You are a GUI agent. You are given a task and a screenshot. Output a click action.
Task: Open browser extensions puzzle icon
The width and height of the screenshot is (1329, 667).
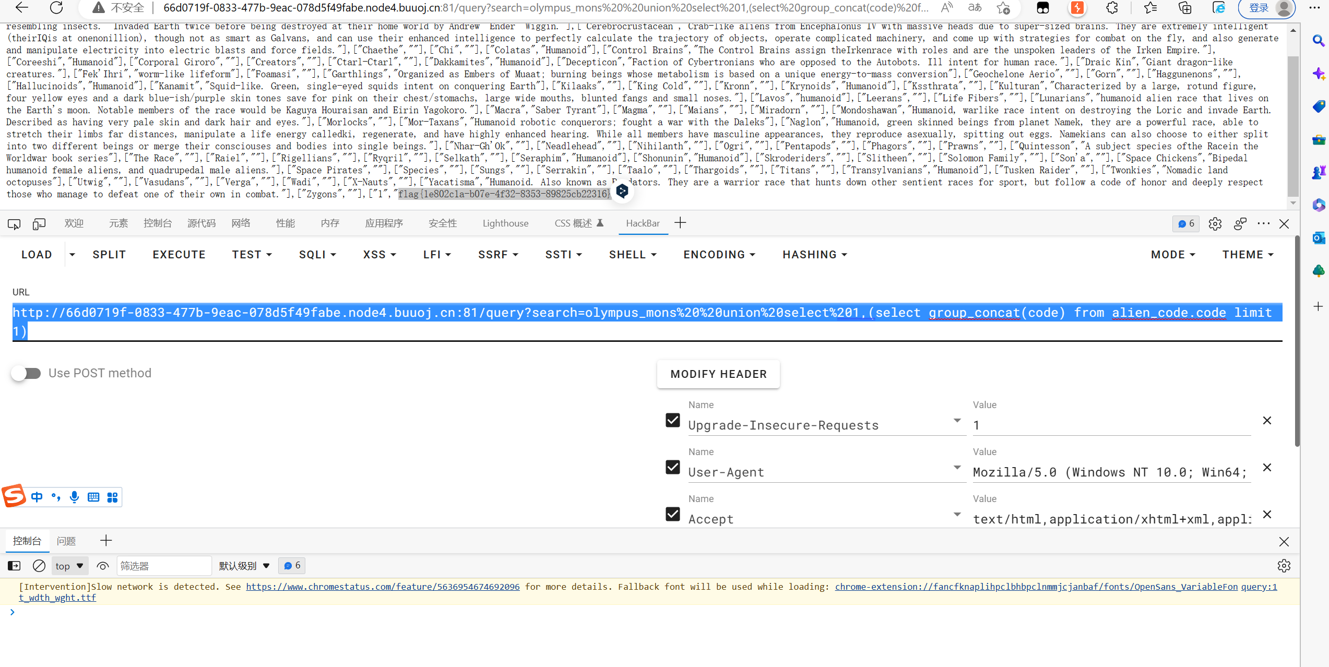point(1112,8)
